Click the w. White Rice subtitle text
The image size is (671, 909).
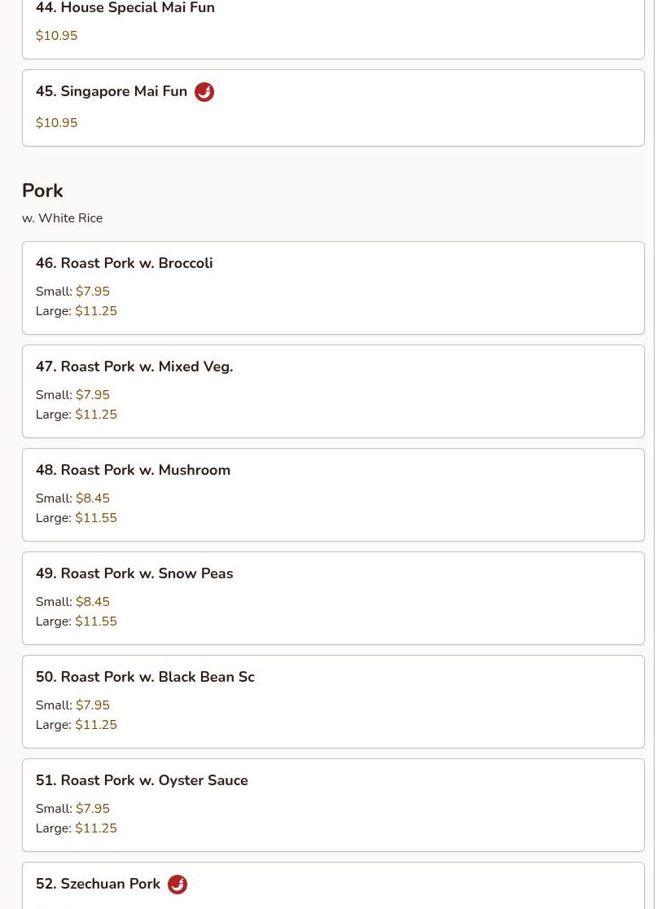pyautogui.click(x=62, y=218)
